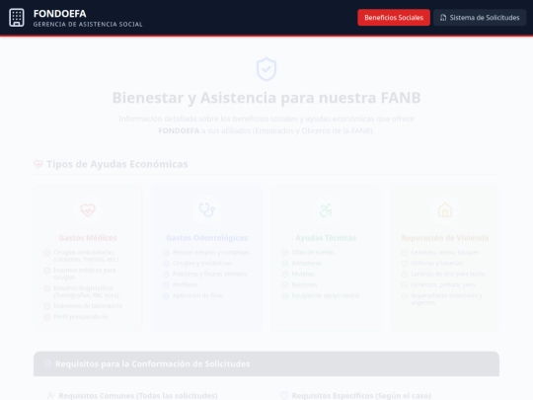Click the check icon beside Muletas
This screenshot has height=400, width=533.
coord(285,275)
